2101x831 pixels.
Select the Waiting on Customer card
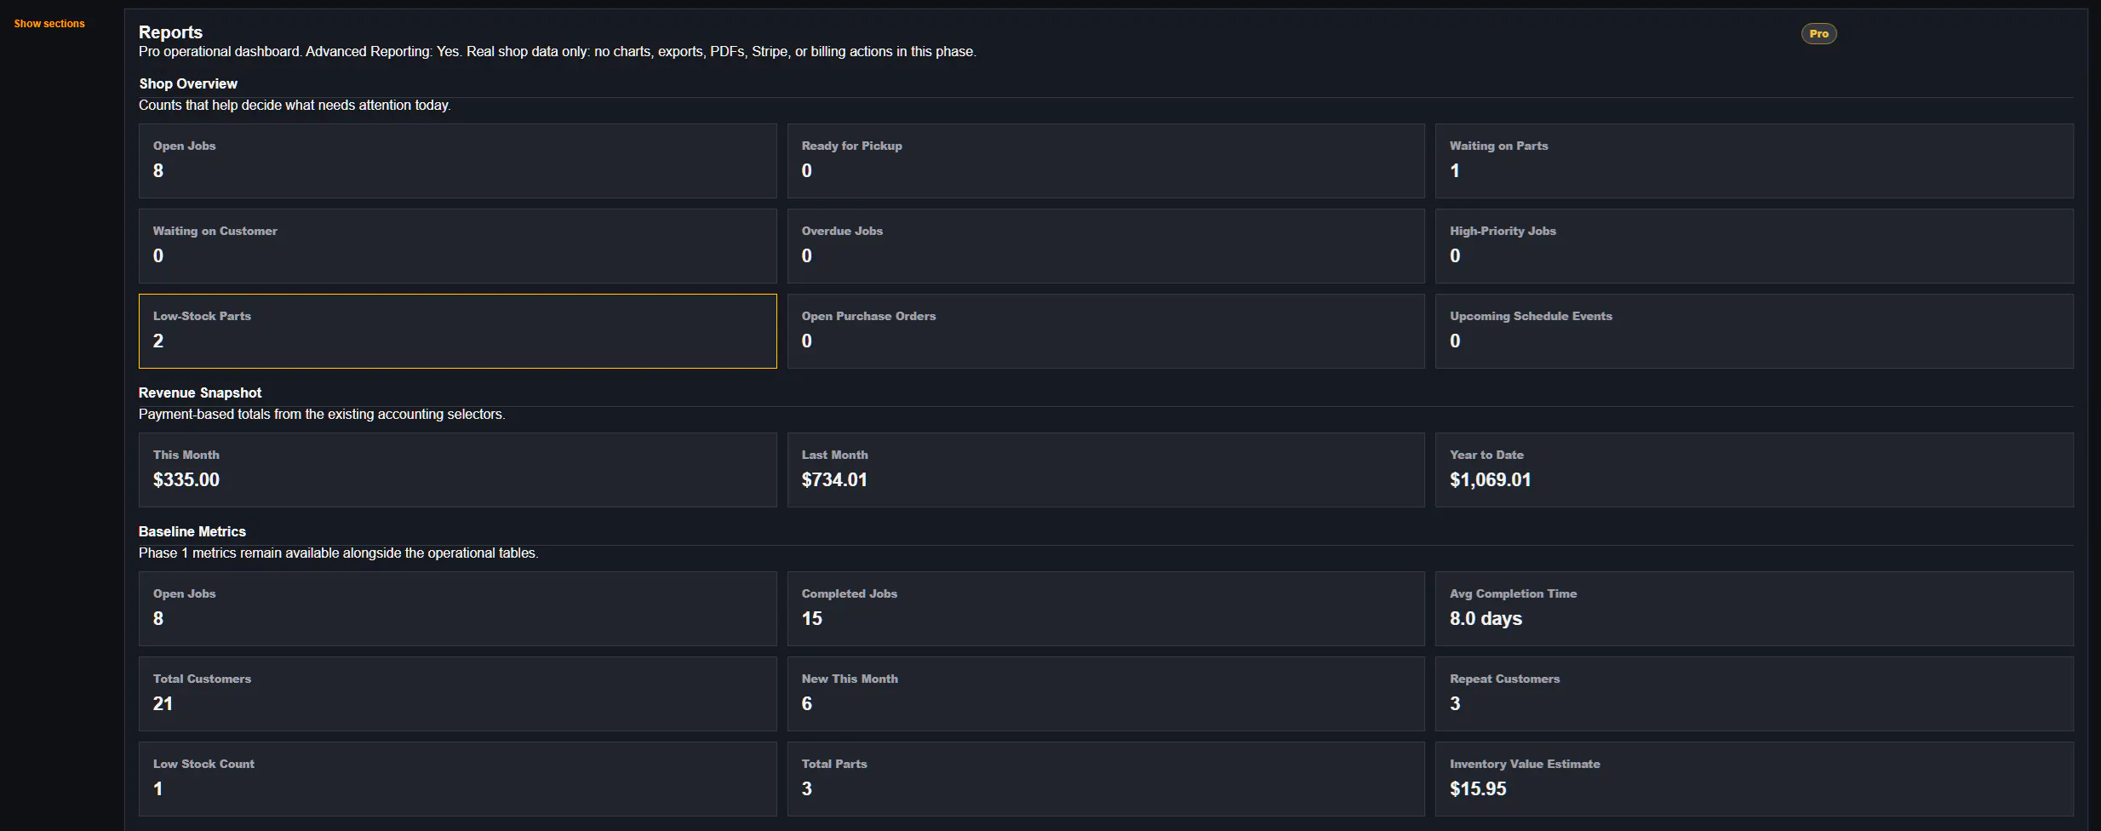(x=458, y=246)
